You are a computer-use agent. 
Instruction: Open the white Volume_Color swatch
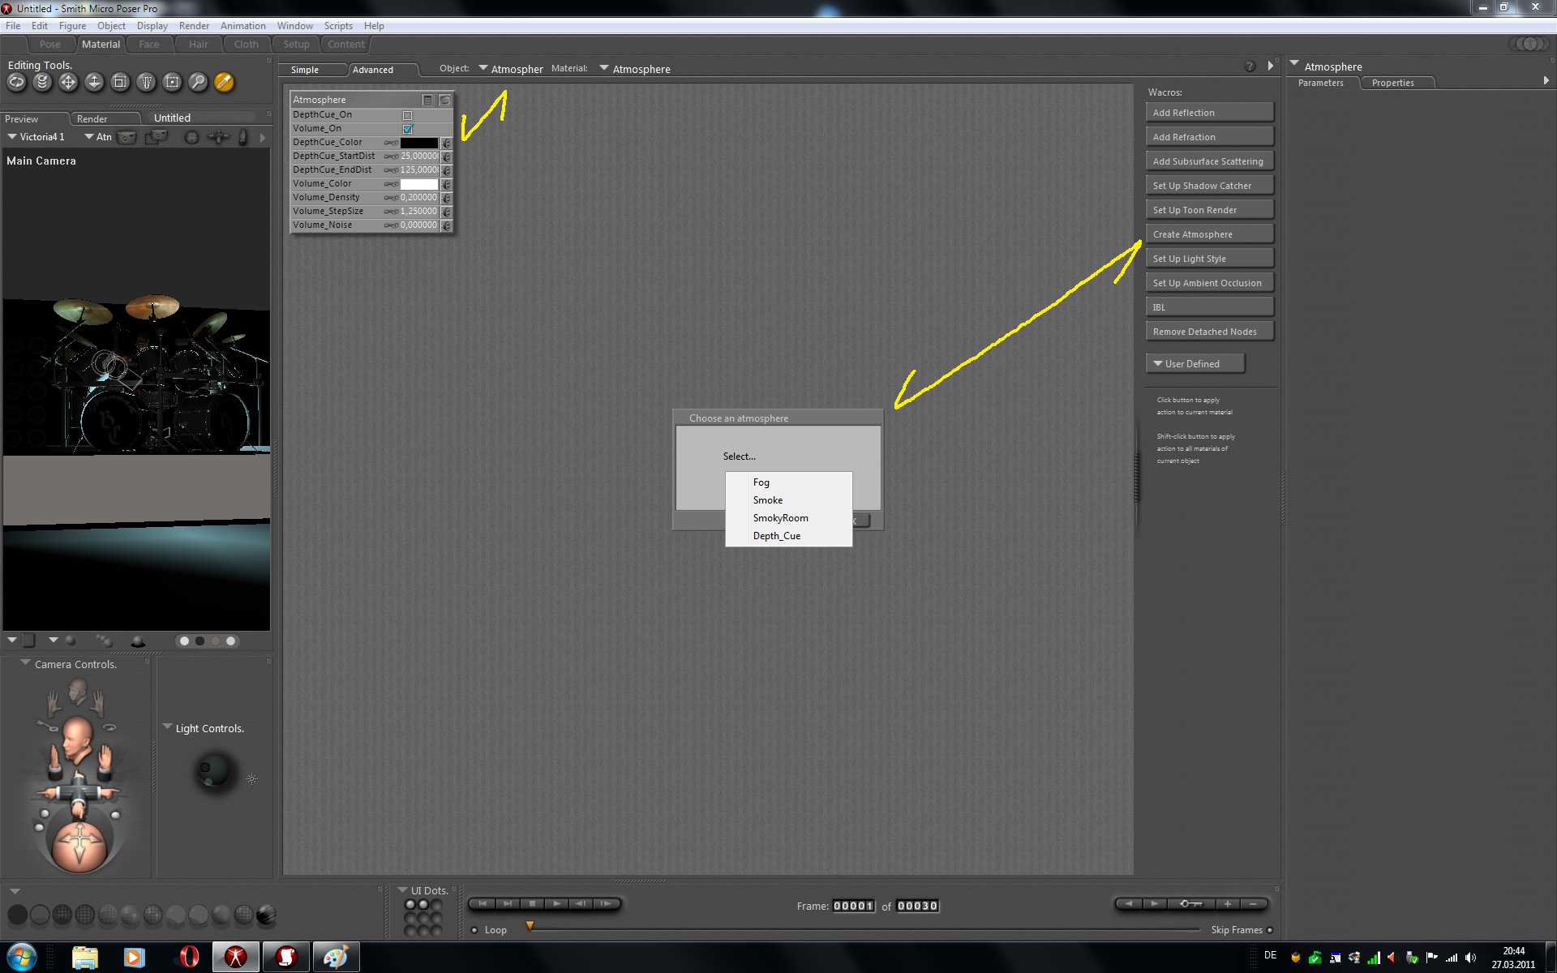pyautogui.click(x=418, y=184)
